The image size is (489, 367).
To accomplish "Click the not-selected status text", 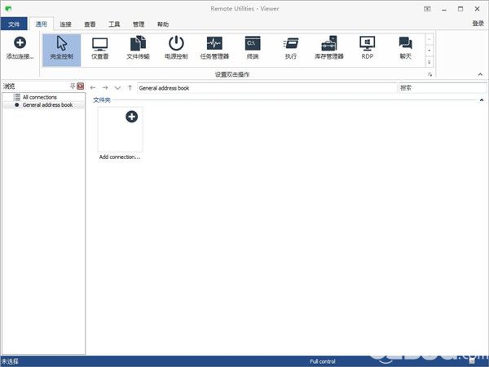I will point(10,361).
